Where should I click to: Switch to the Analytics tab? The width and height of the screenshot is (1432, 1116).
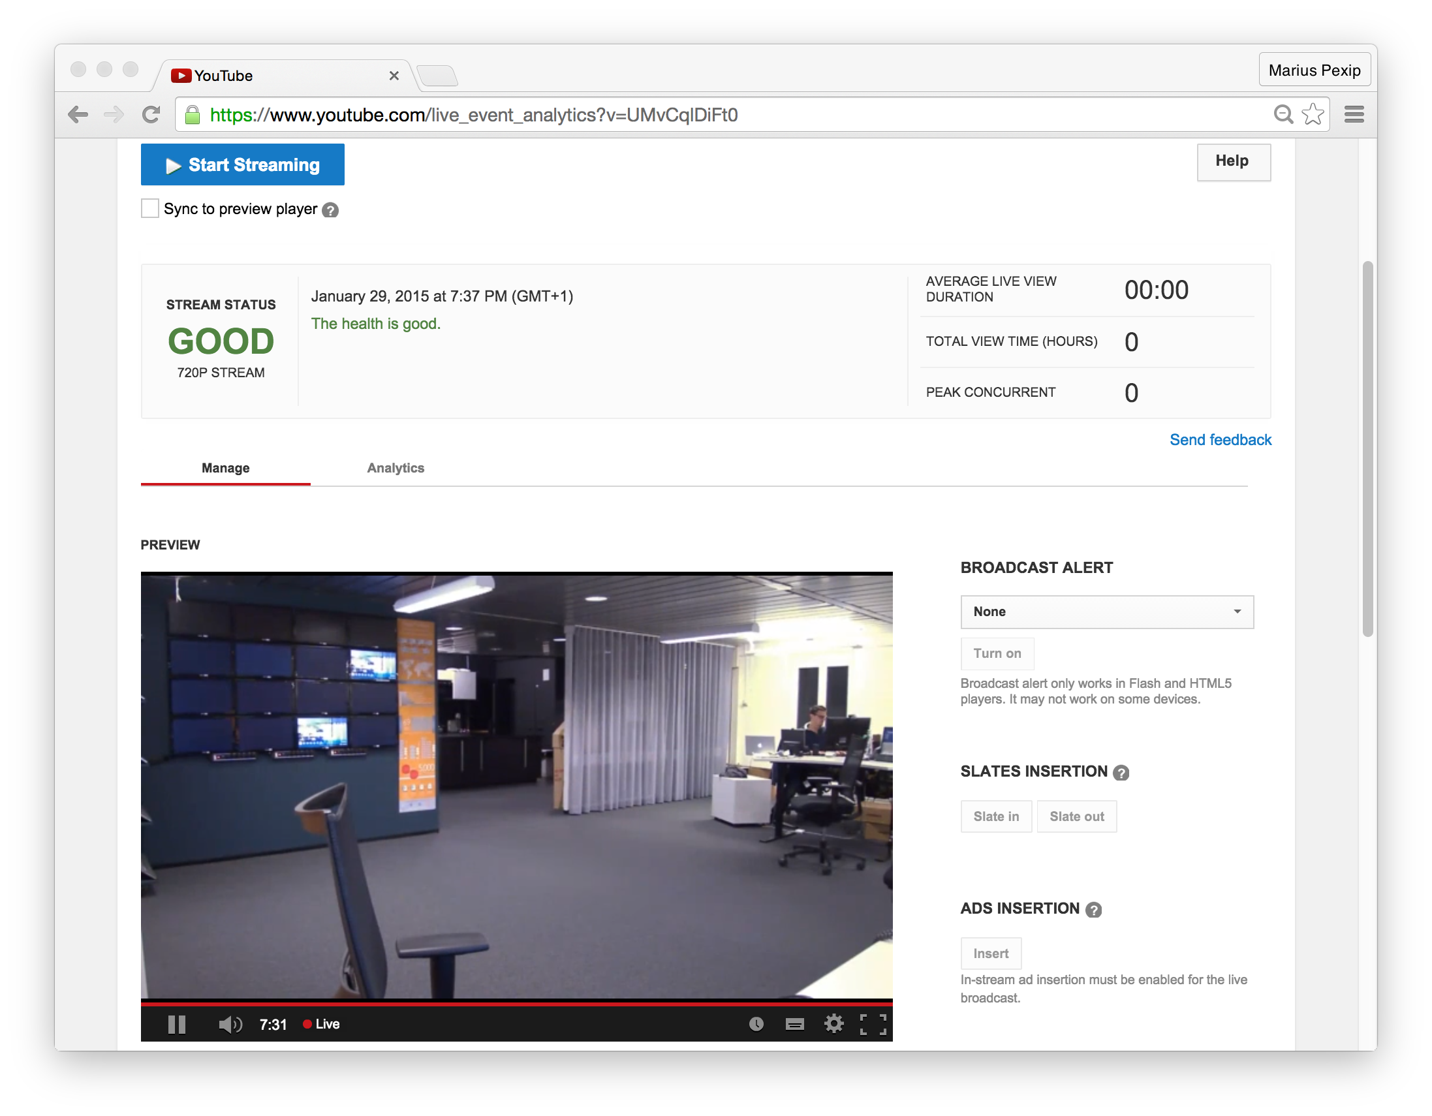[x=396, y=468]
